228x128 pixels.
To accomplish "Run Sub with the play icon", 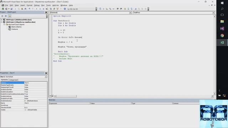I will 36,9.
